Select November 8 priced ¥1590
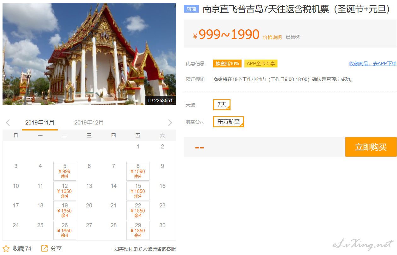The height and width of the screenshot is (255, 397). point(138,171)
